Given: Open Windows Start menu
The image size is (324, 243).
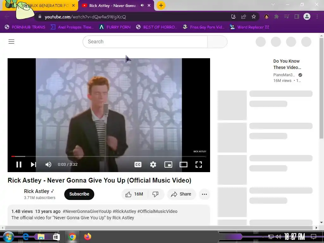Looking at the screenshot, I should (x=8, y=237).
